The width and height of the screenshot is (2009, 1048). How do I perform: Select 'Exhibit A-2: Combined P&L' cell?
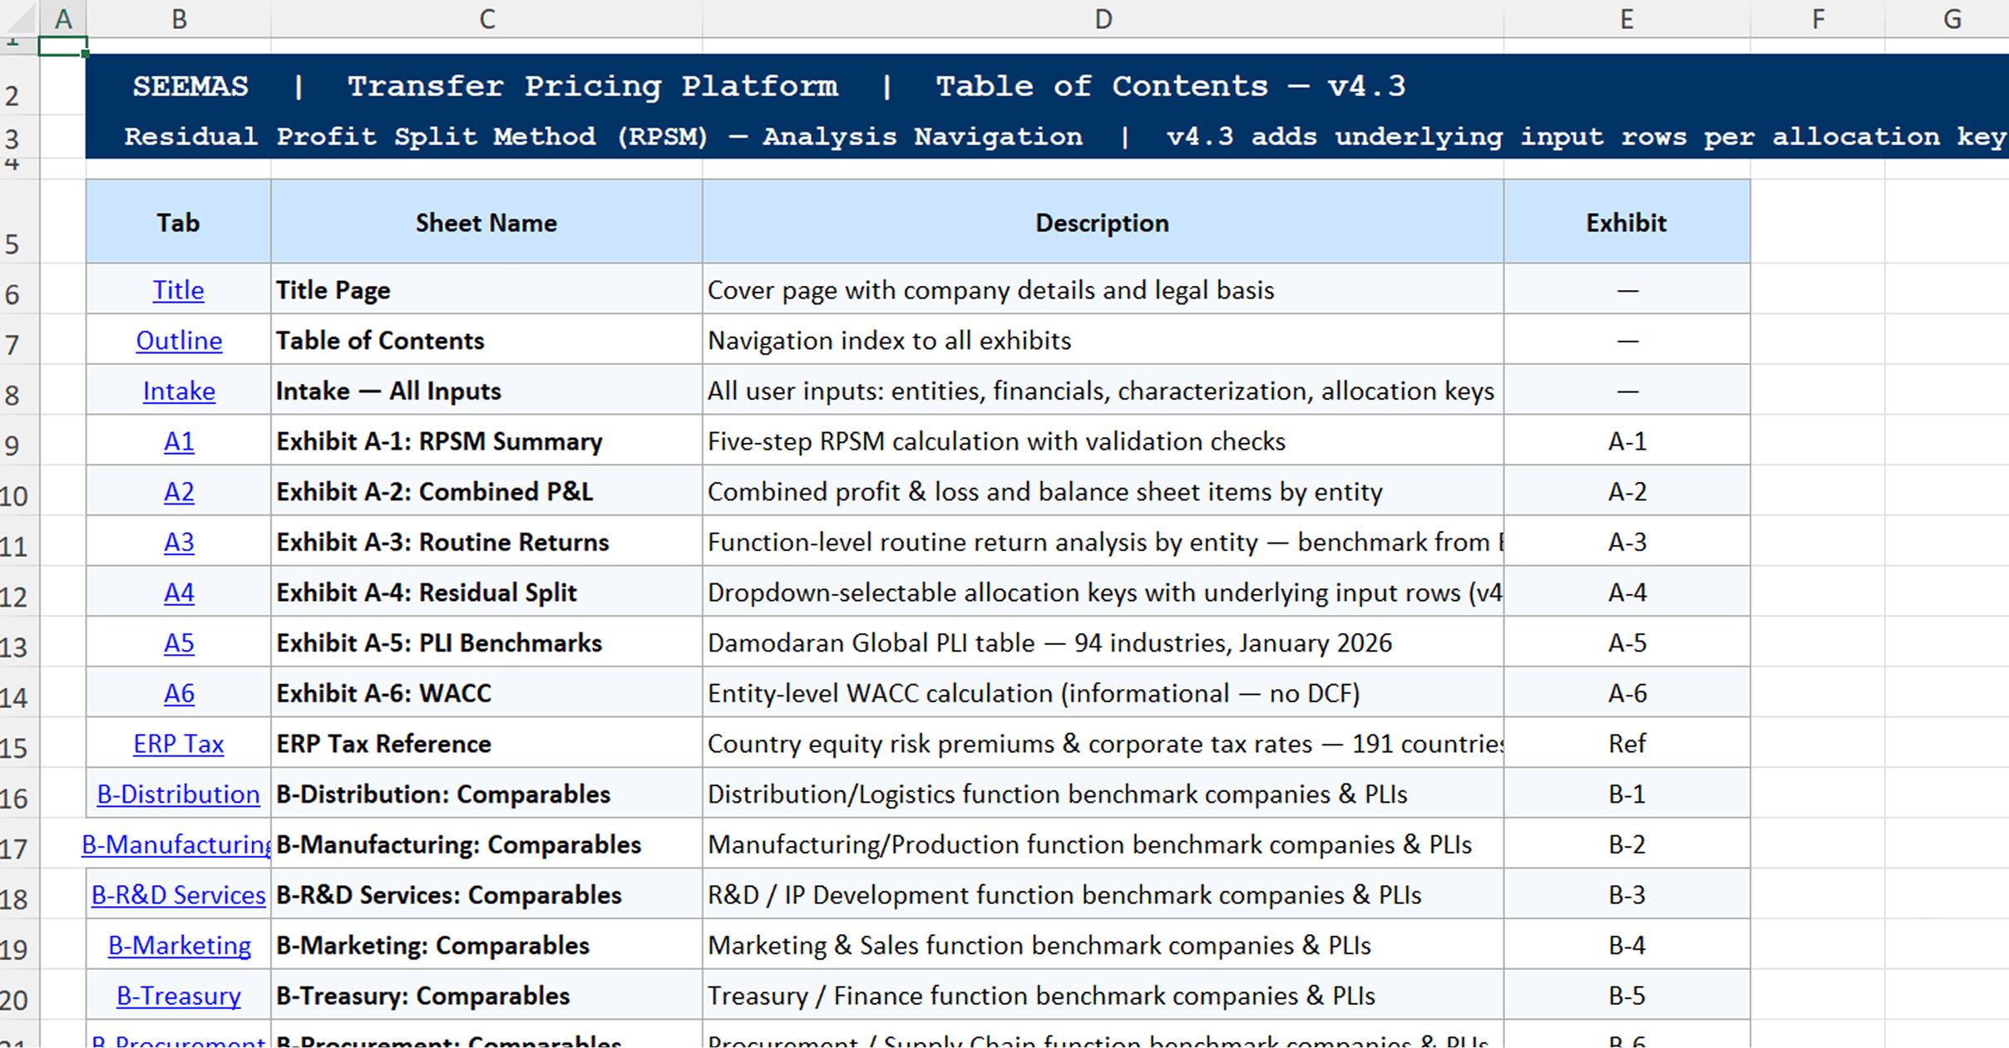tap(486, 491)
